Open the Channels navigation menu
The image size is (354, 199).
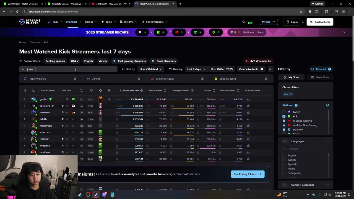pyautogui.click(x=73, y=22)
